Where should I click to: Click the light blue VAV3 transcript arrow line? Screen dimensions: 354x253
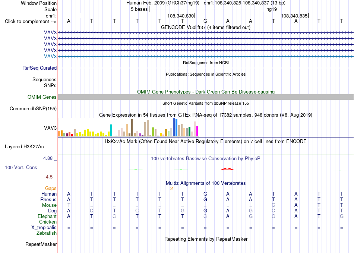point(206,56)
